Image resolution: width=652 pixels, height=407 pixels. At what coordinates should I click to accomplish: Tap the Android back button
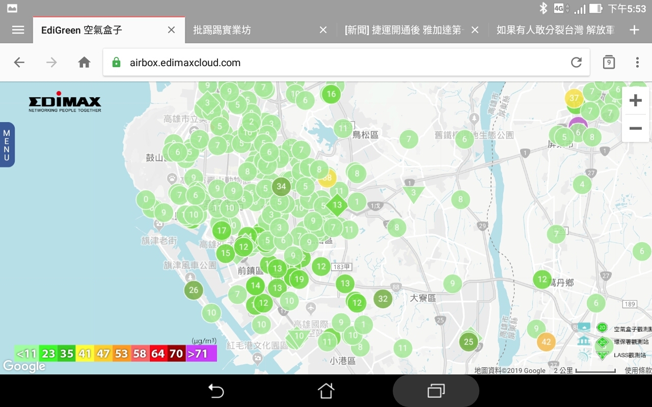point(216,391)
